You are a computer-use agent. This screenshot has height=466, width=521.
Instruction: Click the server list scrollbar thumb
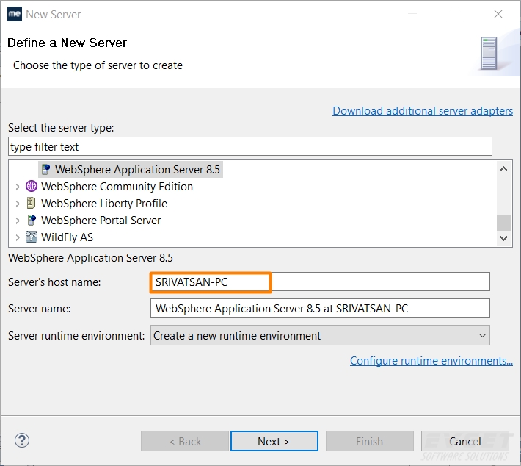(x=503, y=223)
